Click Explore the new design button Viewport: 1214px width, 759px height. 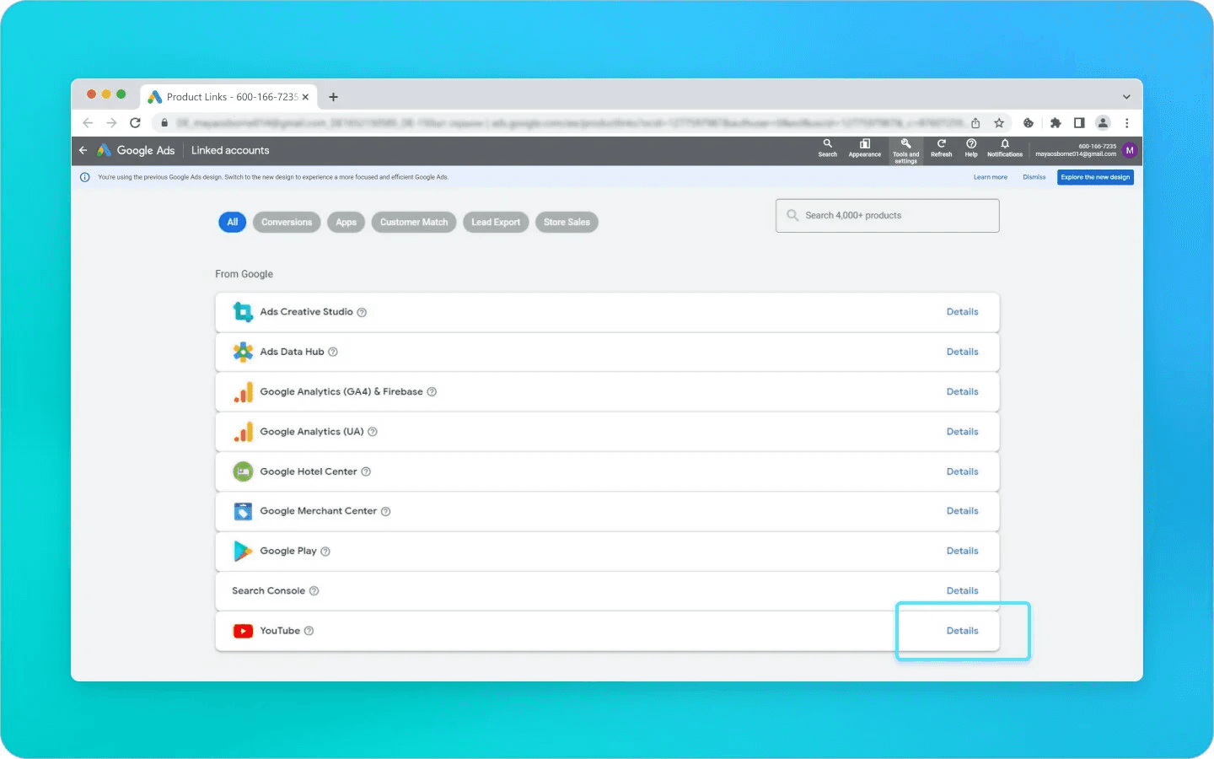click(x=1095, y=177)
